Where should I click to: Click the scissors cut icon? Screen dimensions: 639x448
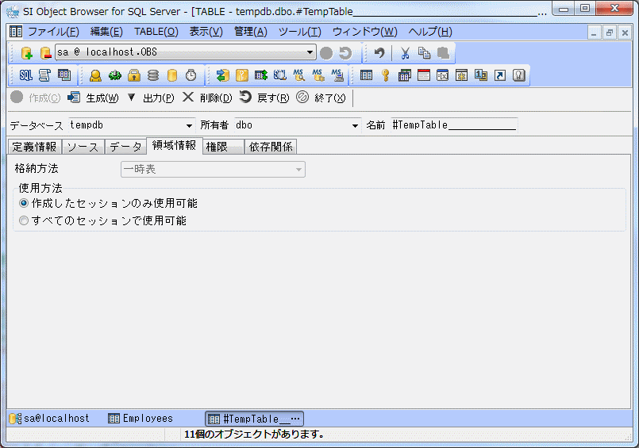(405, 53)
